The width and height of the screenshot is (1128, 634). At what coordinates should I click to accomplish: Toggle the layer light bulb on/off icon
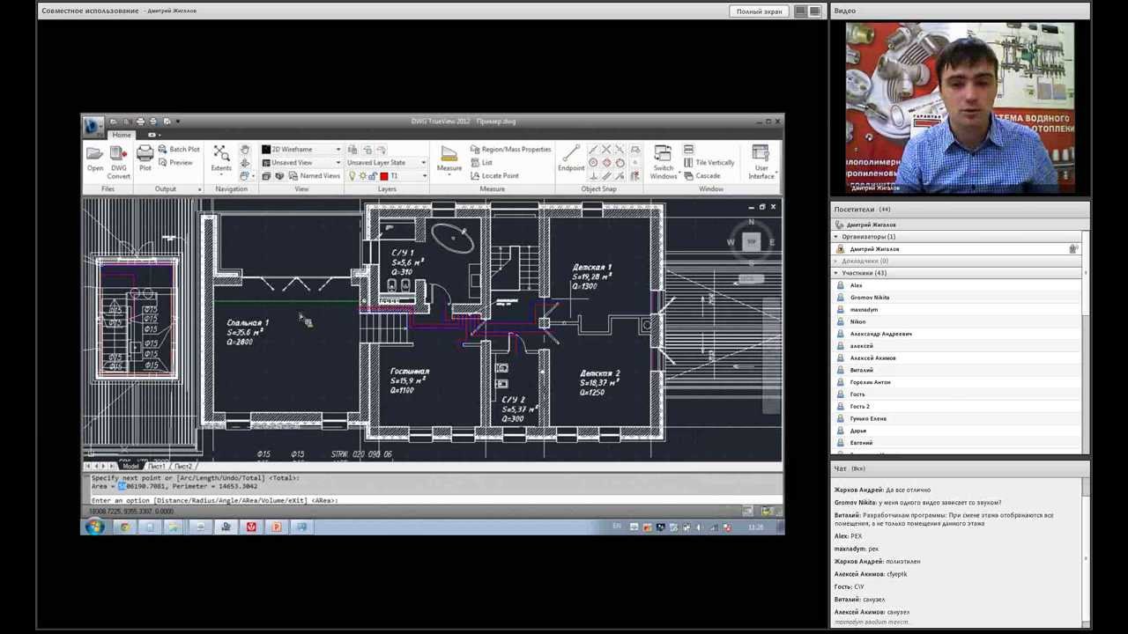[x=352, y=176]
